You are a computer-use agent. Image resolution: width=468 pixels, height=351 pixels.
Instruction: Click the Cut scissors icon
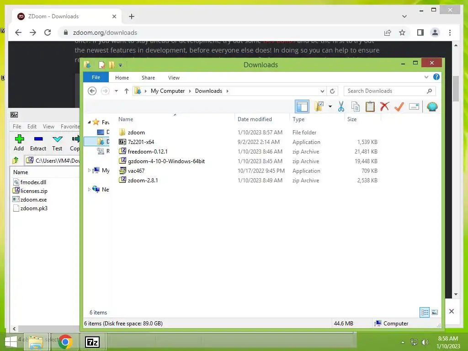pos(341,106)
